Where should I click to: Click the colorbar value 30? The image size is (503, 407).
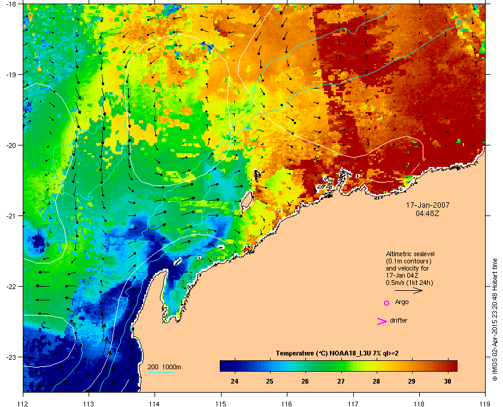pyautogui.click(x=447, y=381)
